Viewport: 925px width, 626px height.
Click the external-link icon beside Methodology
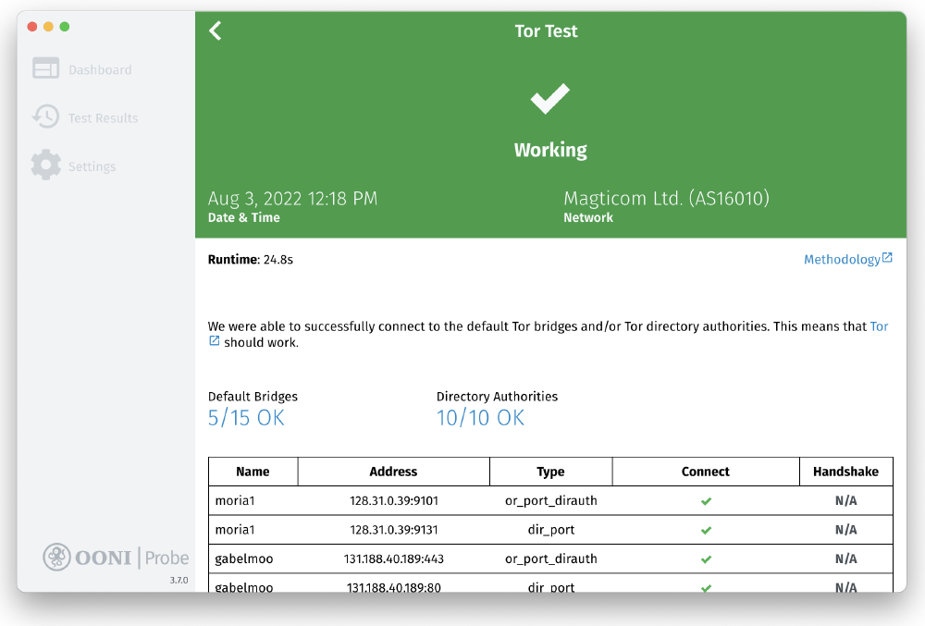pyautogui.click(x=887, y=258)
